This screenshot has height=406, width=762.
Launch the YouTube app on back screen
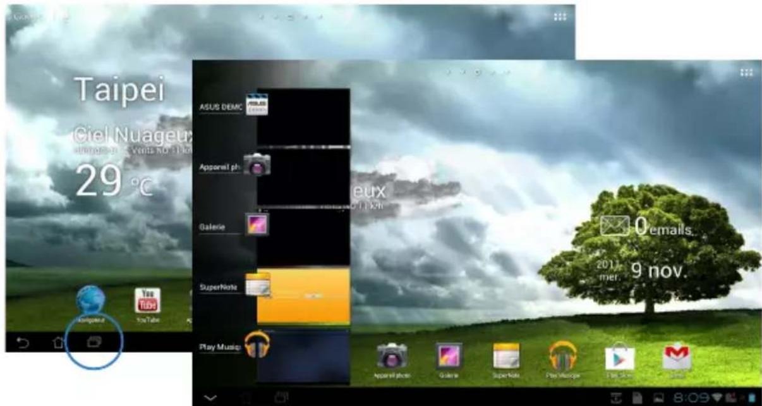tap(147, 301)
